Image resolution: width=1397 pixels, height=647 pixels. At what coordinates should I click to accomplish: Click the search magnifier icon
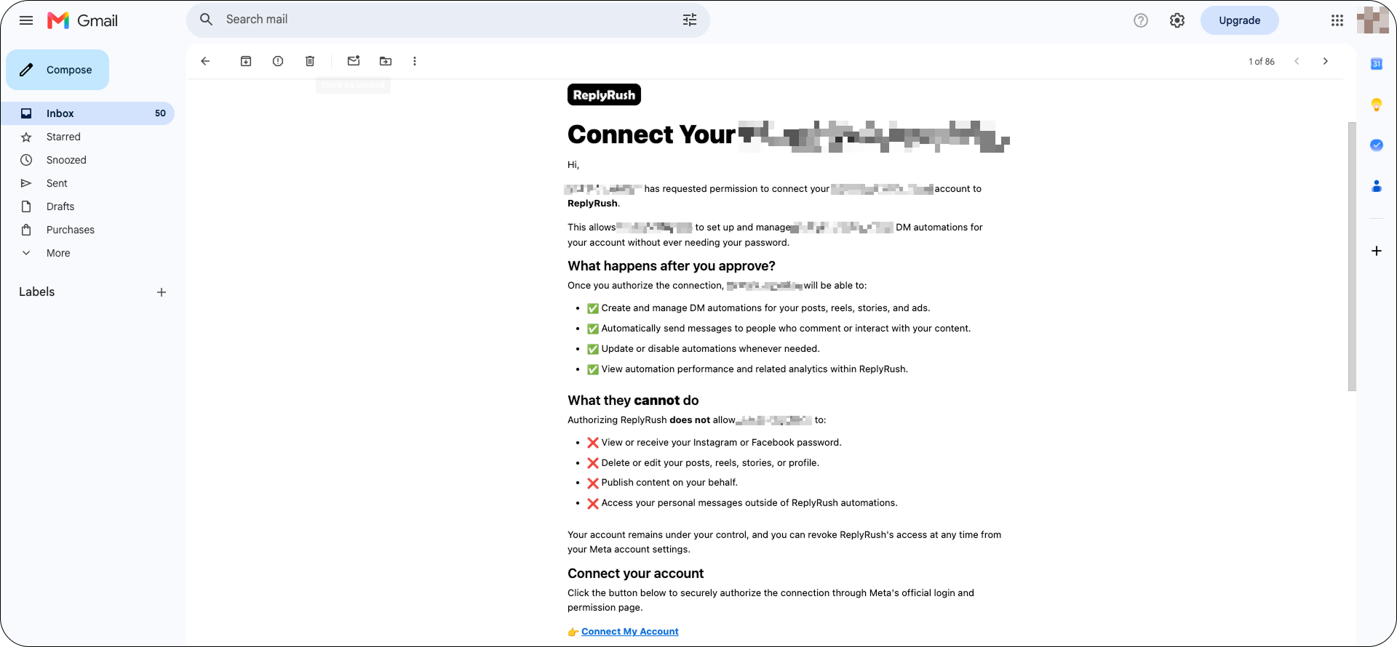click(x=207, y=20)
